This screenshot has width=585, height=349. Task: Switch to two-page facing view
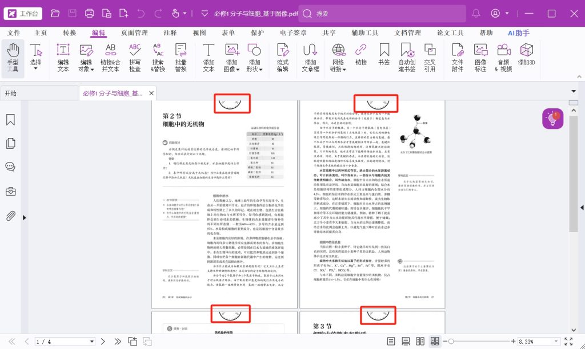tap(420, 341)
